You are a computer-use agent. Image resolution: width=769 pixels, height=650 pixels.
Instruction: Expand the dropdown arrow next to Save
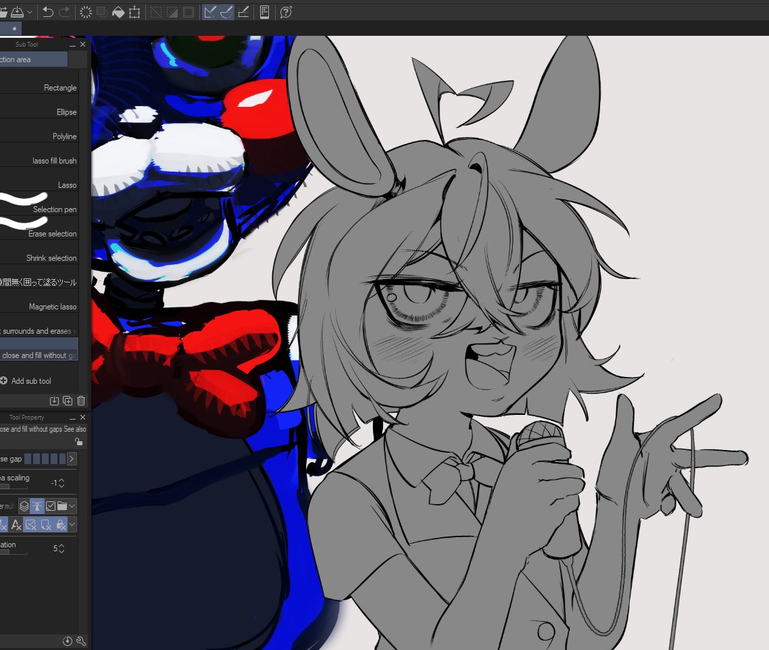pos(30,12)
